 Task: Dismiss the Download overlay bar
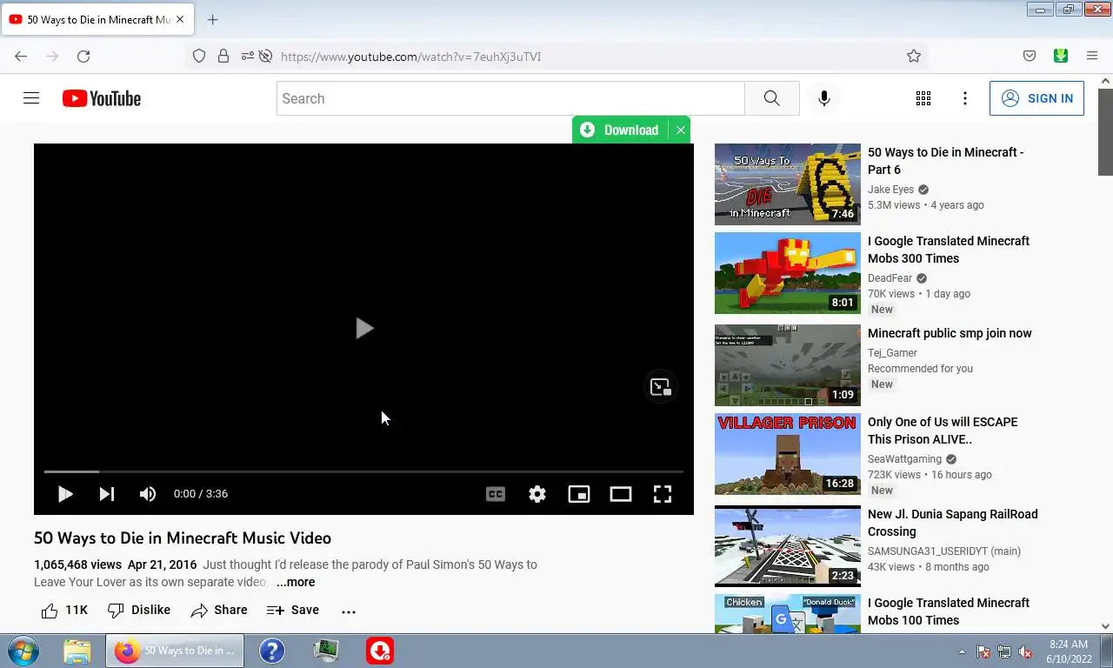coord(681,130)
